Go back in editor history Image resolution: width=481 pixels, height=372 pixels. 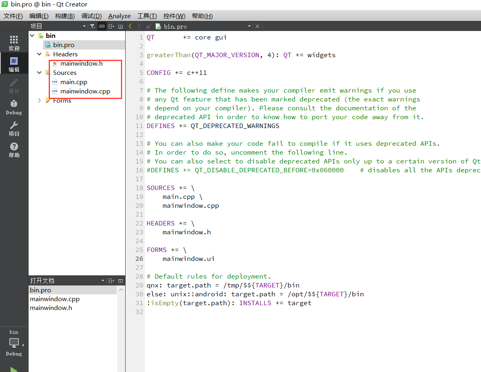[130, 27]
